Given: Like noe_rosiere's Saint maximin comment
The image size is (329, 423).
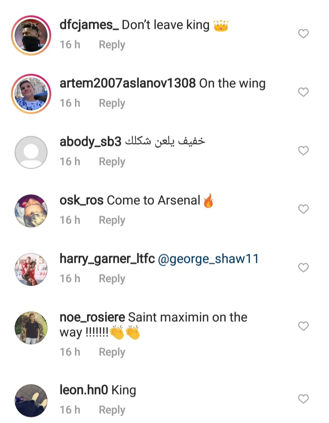Looking at the screenshot, I should pyautogui.click(x=303, y=326).
